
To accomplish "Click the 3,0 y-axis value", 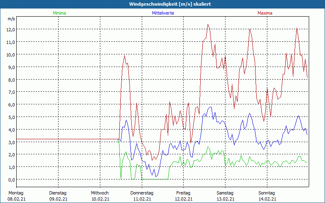I will point(12,143).
